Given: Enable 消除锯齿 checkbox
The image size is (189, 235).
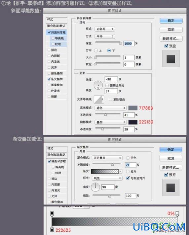Looking at the screenshot, I should click(110, 99).
